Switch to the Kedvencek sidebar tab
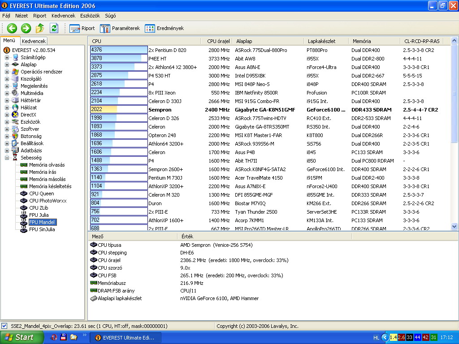 34,41
